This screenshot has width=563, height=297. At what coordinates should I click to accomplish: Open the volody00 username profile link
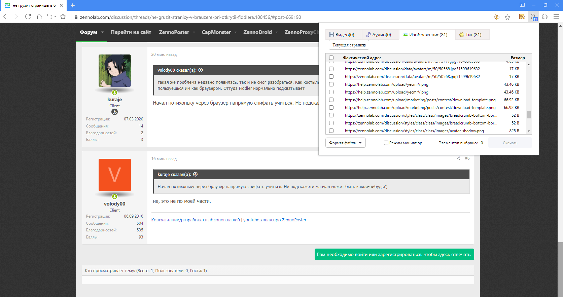coord(114,204)
